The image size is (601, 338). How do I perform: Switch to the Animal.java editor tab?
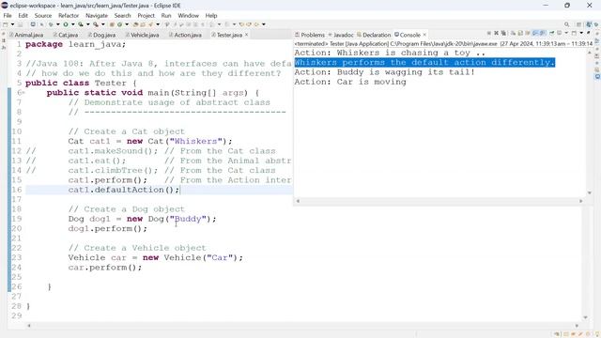pos(26,35)
